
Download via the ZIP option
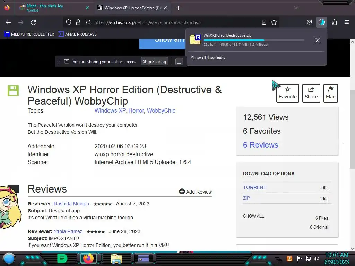click(x=246, y=198)
